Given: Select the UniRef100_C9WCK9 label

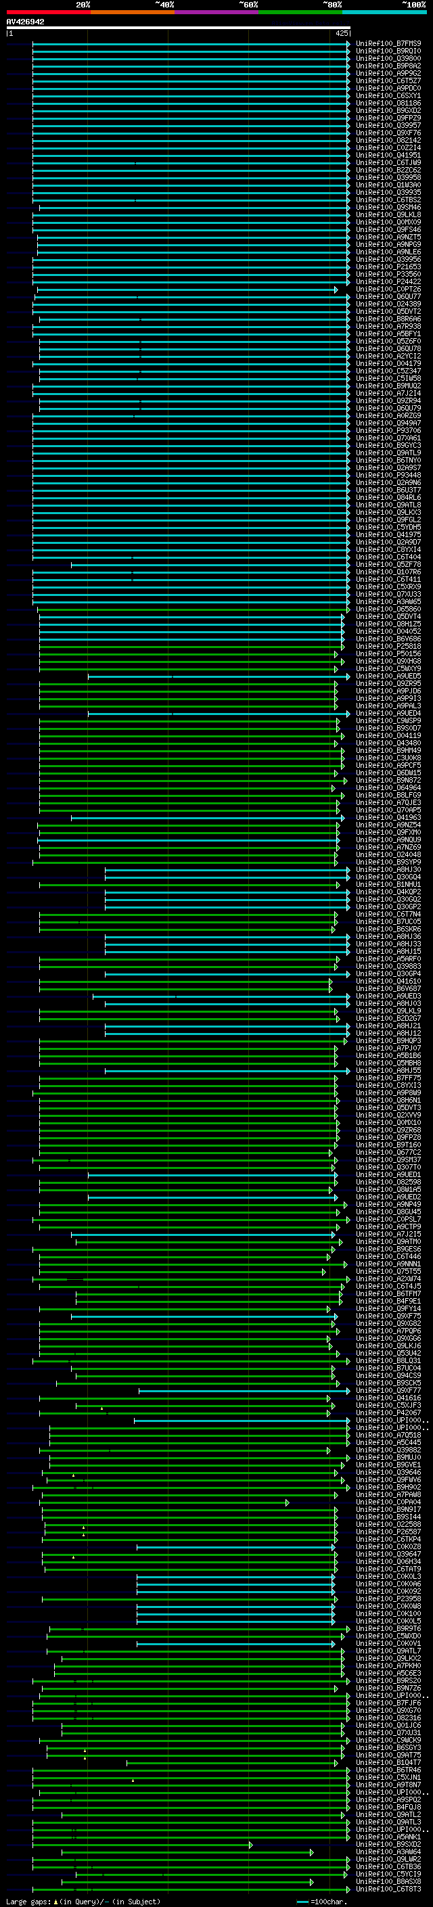Looking at the screenshot, I should 388,1740.
